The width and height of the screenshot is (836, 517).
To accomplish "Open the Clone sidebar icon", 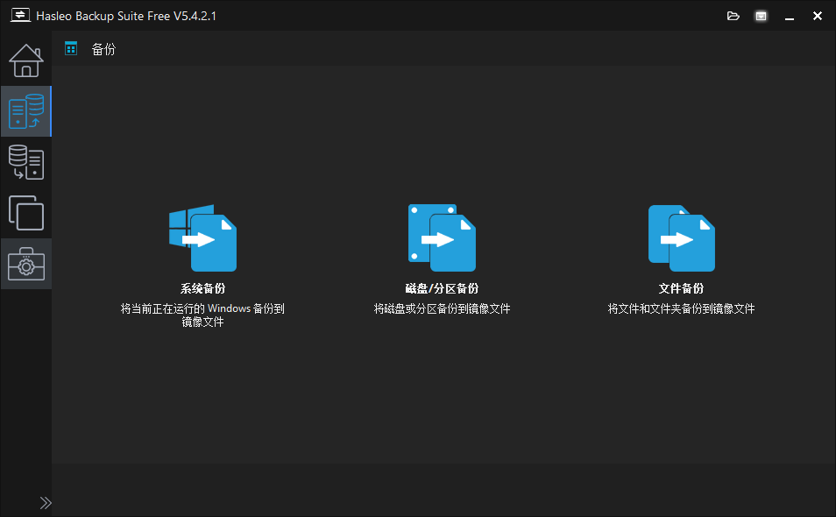I will (x=25, y=213).
